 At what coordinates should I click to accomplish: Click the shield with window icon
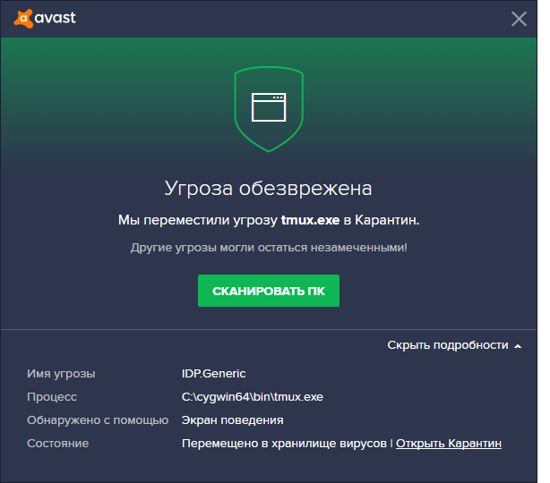(x=269, y=109)
